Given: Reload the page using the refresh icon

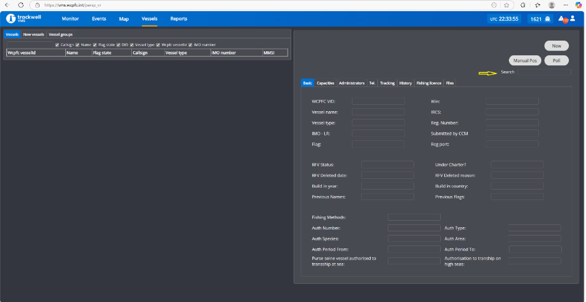Looking at the screenshot, I should click(21, 5).
